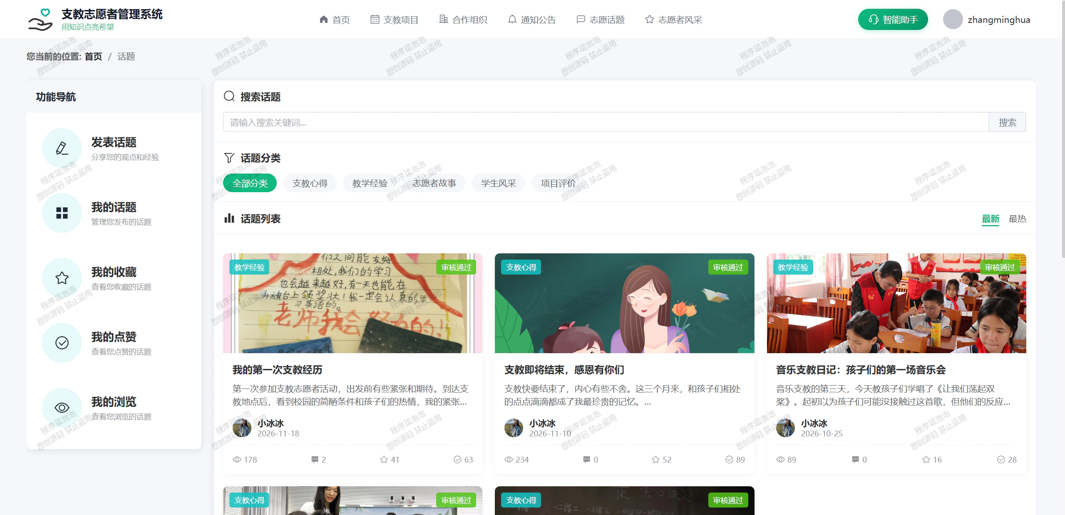This screenshot has height=515, width=1065.
Task: Click the bell icon beside 通知公告
Action: [x=512, y=20]
